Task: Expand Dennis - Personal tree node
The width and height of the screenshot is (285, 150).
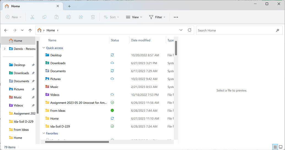Action: click(x=5, y=49)
